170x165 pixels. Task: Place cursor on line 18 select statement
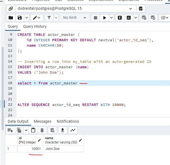coord(47,83)
